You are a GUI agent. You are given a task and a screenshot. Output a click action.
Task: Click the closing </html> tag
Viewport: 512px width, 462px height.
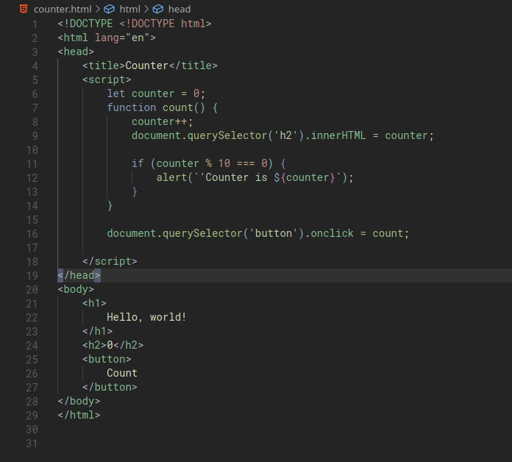[79, 416]
